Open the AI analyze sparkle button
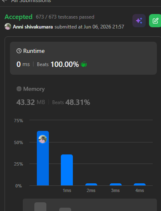The height and width of the screenshot is (211, 161). coord(139,21)
